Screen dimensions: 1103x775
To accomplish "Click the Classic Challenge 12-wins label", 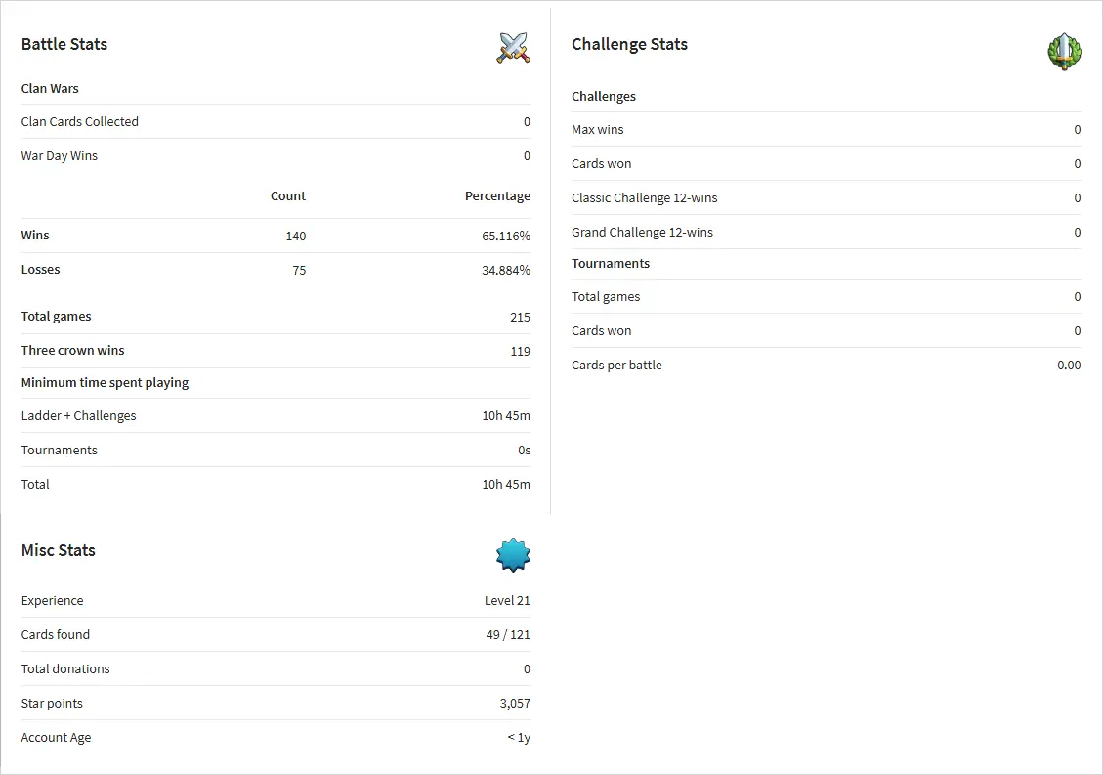I will tap(645, 197).
